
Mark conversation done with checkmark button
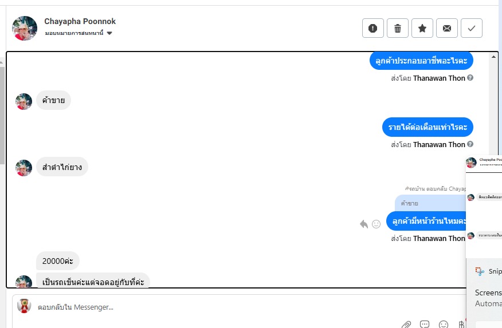pos(471,28)
